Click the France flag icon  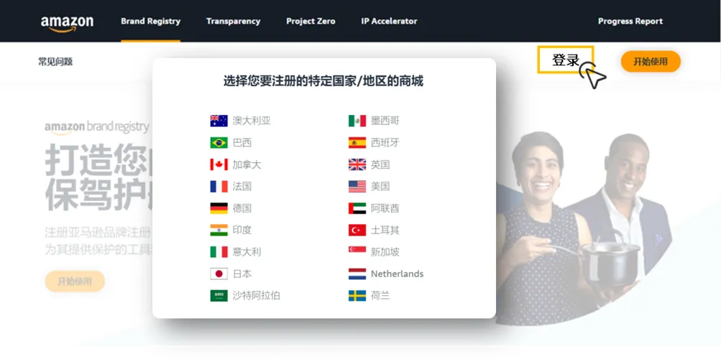219,187
